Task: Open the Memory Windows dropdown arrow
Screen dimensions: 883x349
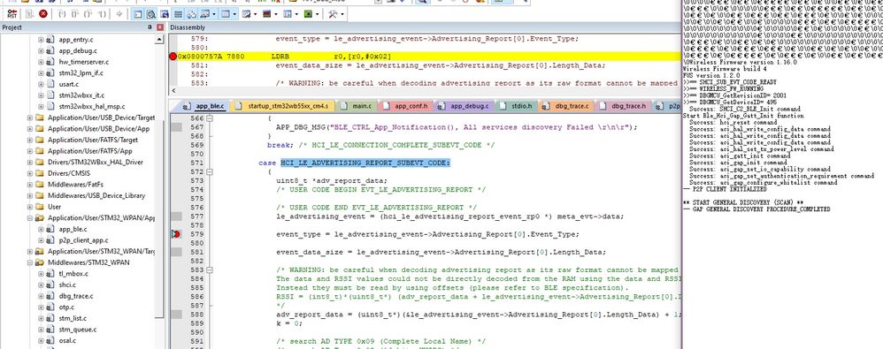Action: pos(234,13)
